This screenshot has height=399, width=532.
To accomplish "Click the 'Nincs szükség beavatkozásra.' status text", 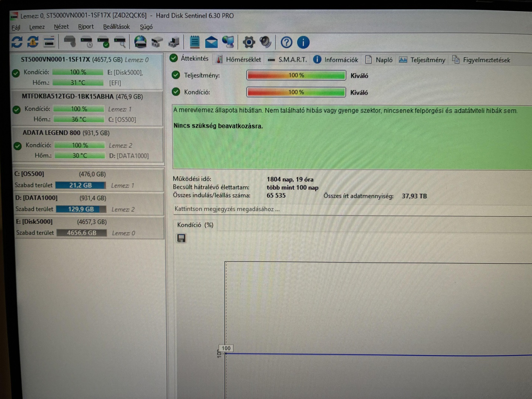I will (x=218, y=126).
